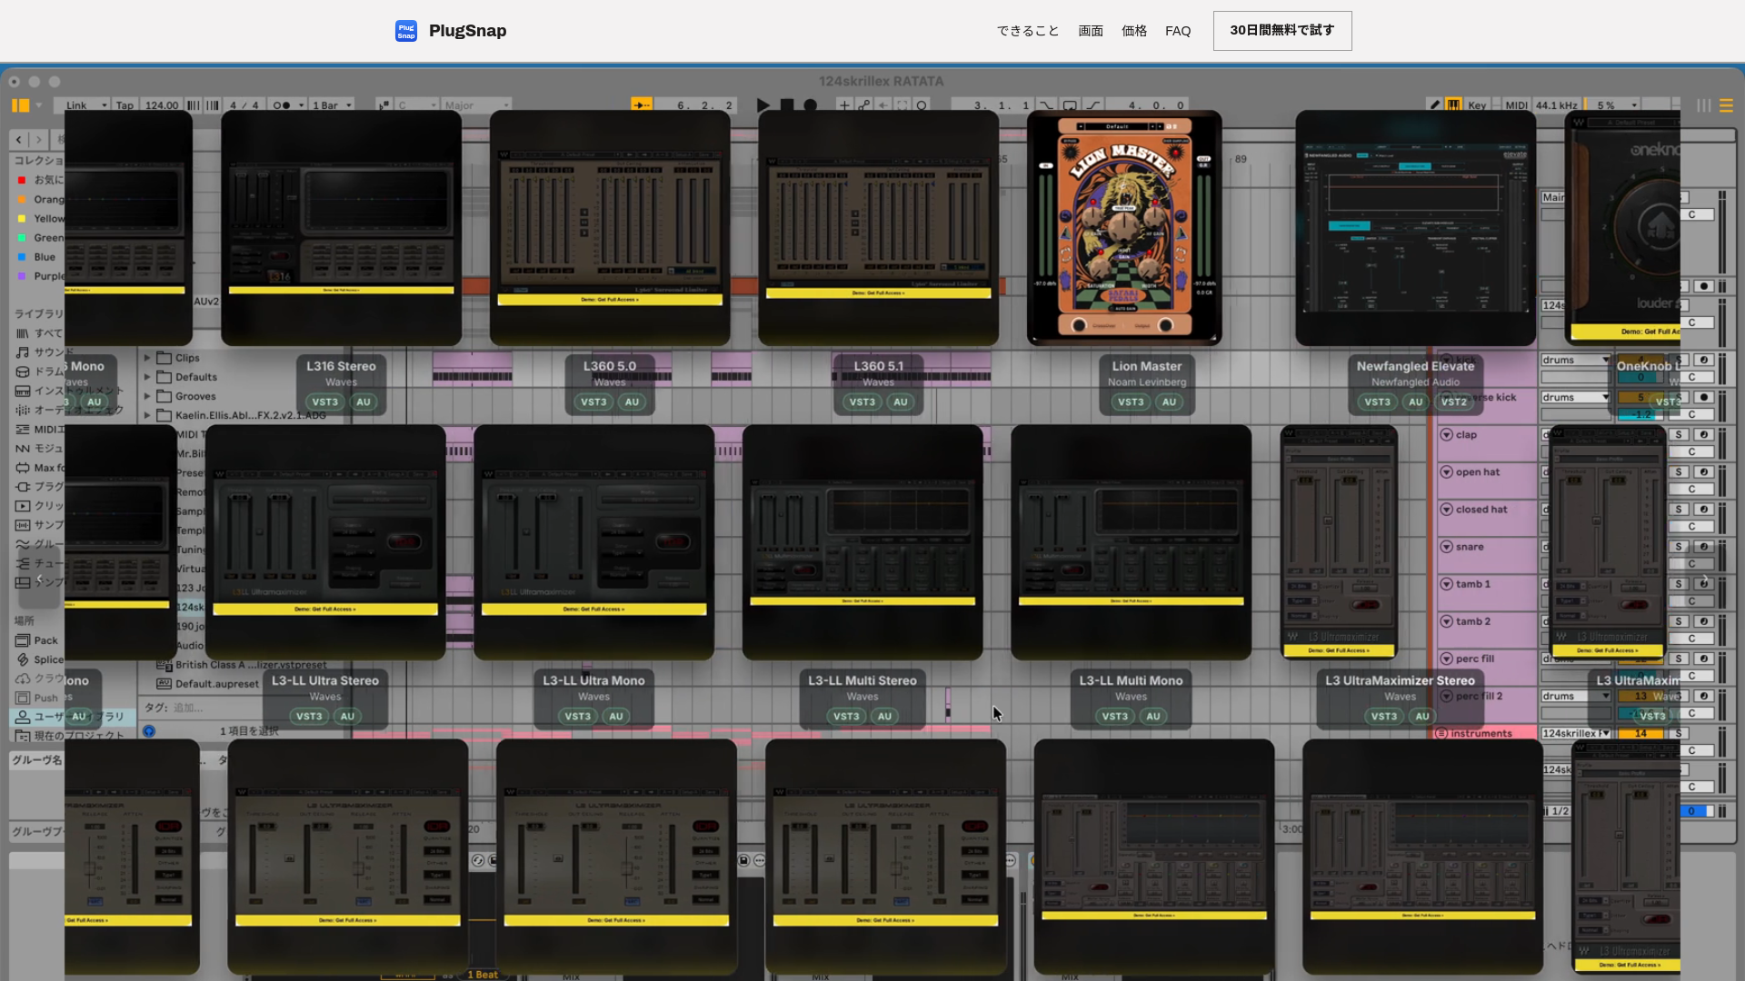Screen dimensions: 1745x981
Task: Click the 124.00 tempo field
Action: pos(162,105)
